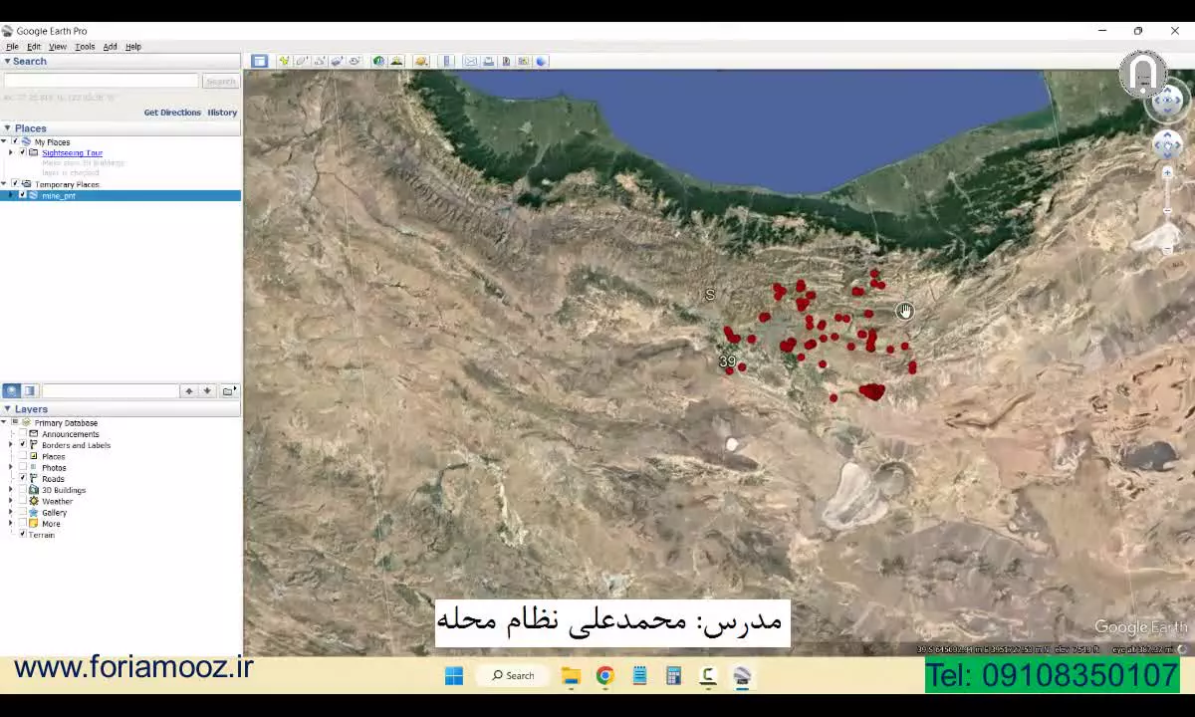Open the View menu

coord(57,46)
